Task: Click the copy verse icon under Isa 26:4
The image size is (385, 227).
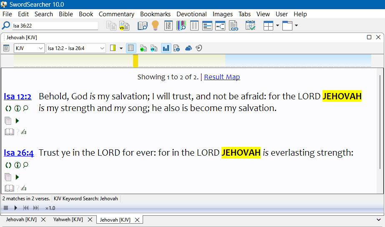Action: 8,177
